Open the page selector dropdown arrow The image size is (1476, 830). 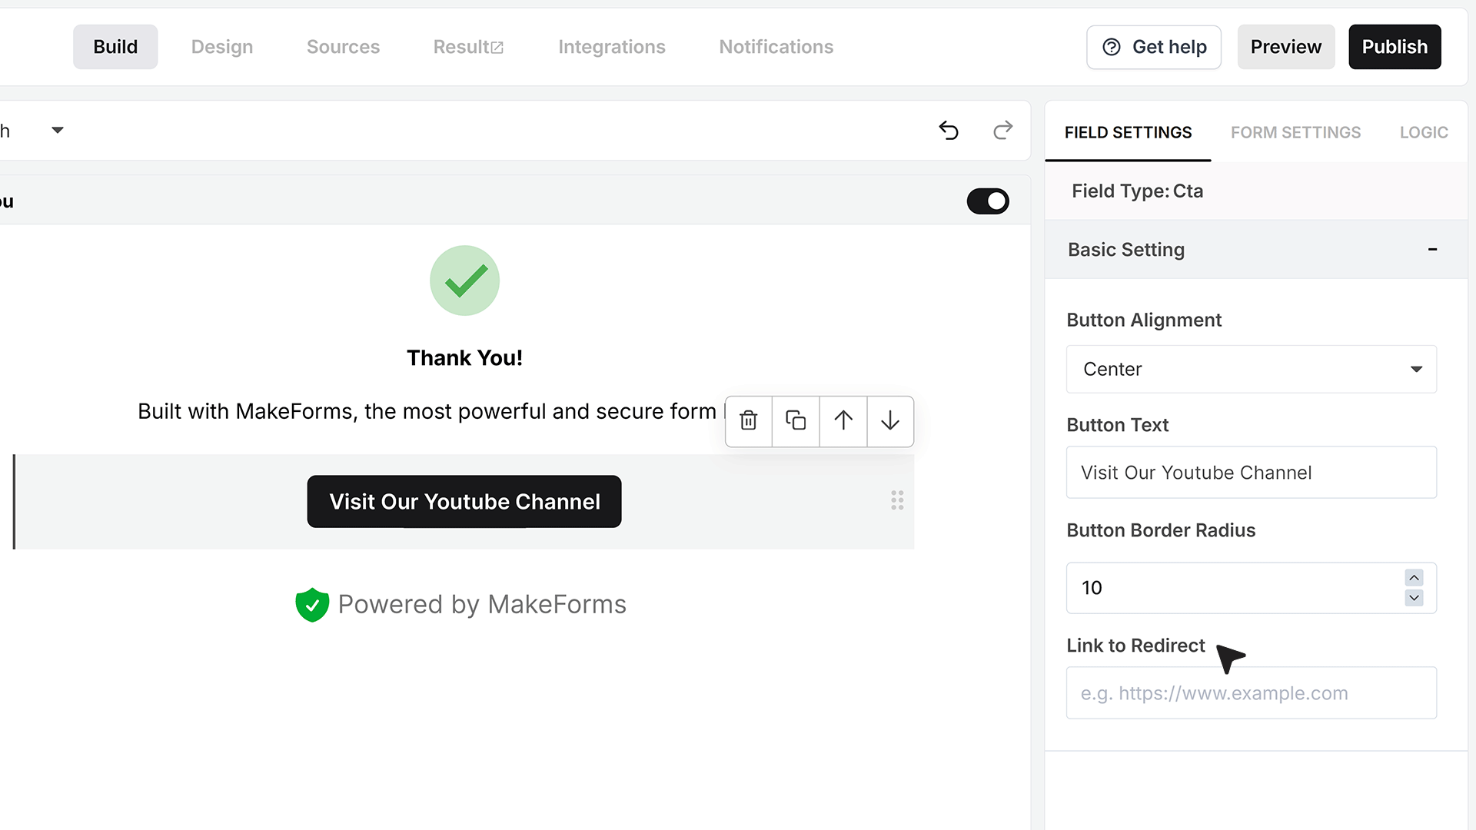tap(58, 131)
